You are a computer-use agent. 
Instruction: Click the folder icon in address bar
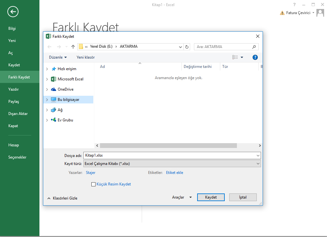(81, 47)
